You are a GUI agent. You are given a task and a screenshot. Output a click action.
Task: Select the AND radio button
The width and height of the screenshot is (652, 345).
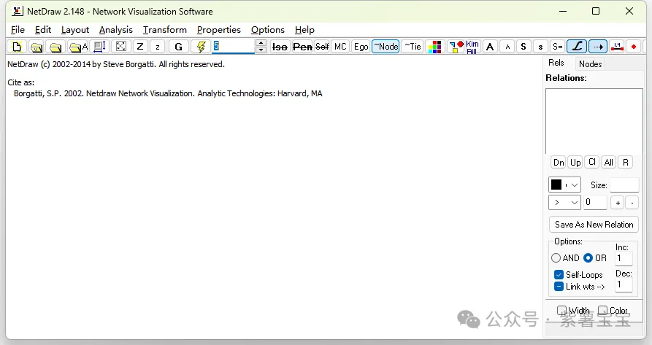pos(556,258)
